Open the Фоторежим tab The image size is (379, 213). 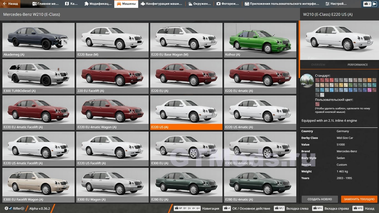pos(228,4)
